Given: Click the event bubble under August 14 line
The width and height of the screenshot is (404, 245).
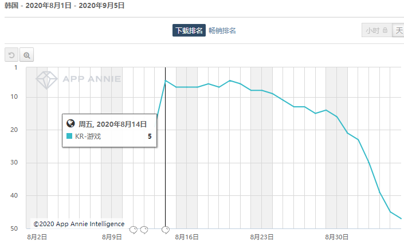Looking at the screenshot, I should point(166,230).
